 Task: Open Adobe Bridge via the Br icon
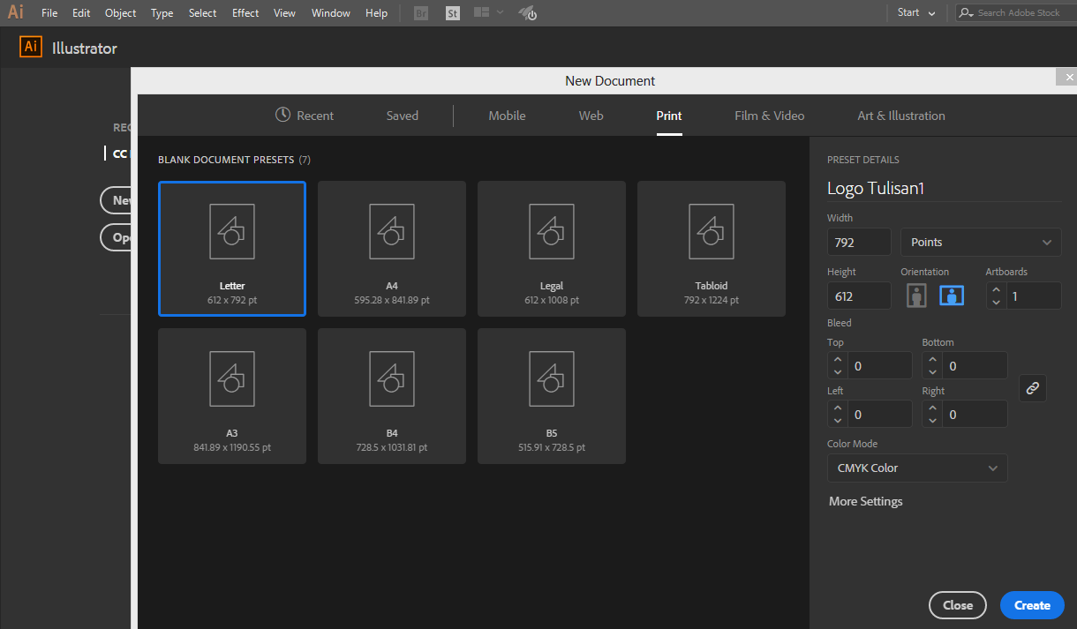tap(421, 13)
